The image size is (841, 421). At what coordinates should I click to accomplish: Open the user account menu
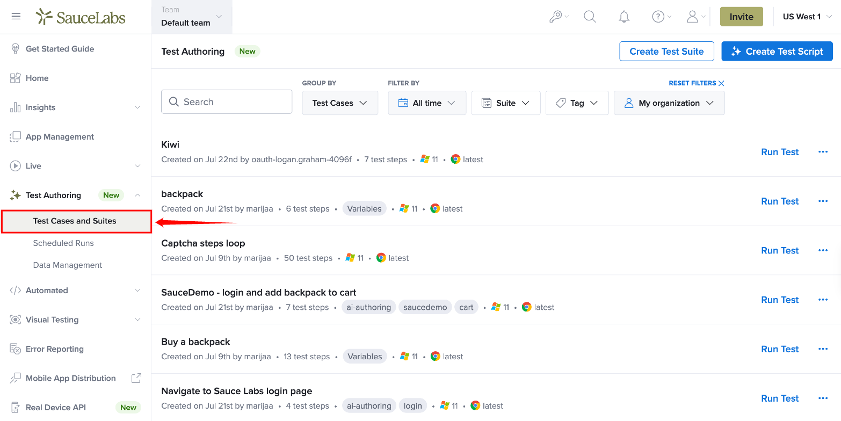tap(696, 17)
